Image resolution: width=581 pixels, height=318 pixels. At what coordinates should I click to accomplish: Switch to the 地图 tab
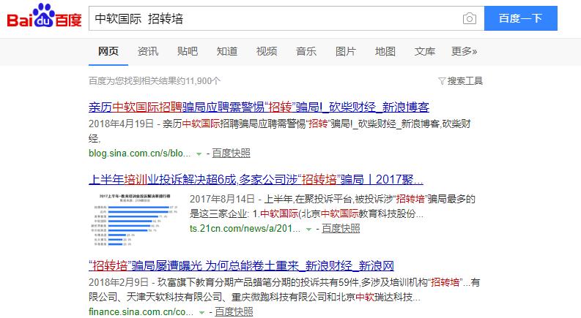pos(385,51)
